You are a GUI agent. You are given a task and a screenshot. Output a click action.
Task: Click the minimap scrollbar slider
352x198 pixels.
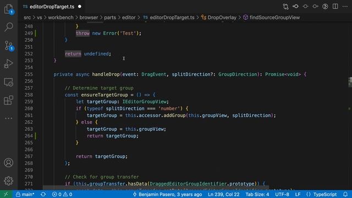point(350,82)
